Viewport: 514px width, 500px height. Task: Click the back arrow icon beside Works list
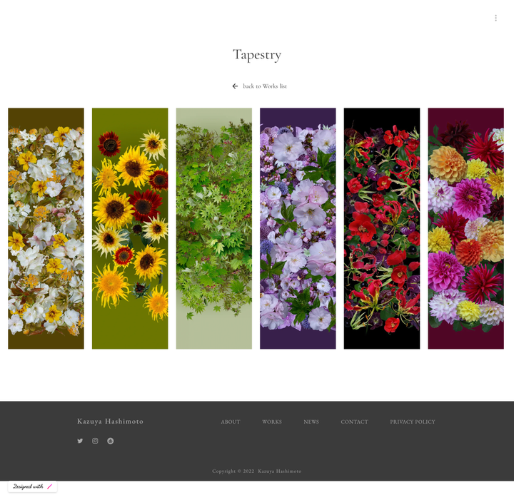pos(235,86)
